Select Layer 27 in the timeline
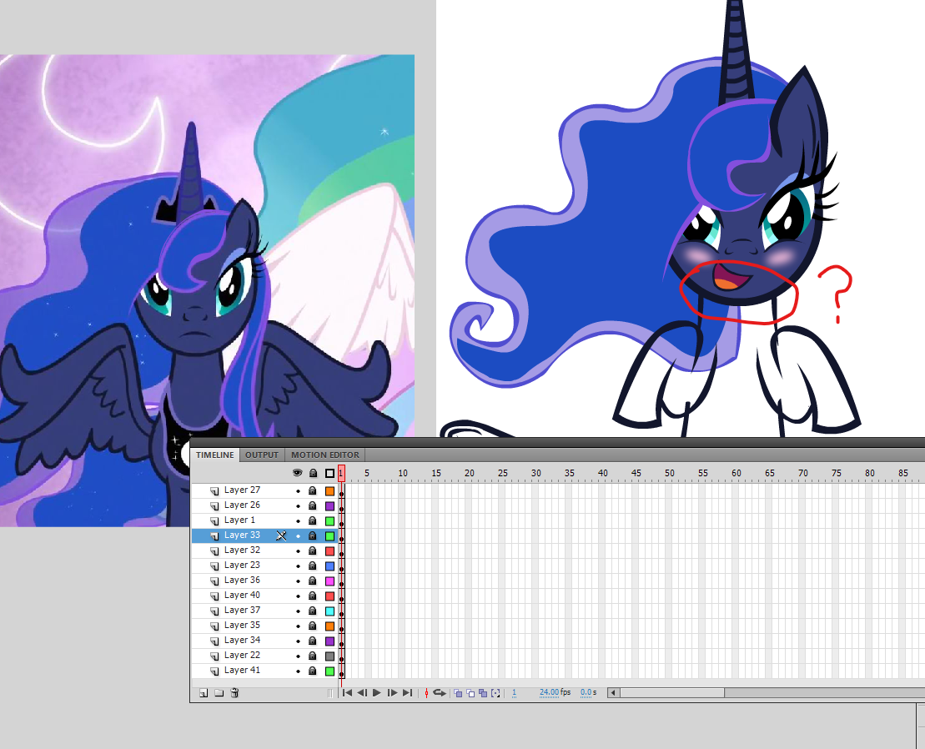Viewport: 925px width, 749px height. tap(242, 490)
